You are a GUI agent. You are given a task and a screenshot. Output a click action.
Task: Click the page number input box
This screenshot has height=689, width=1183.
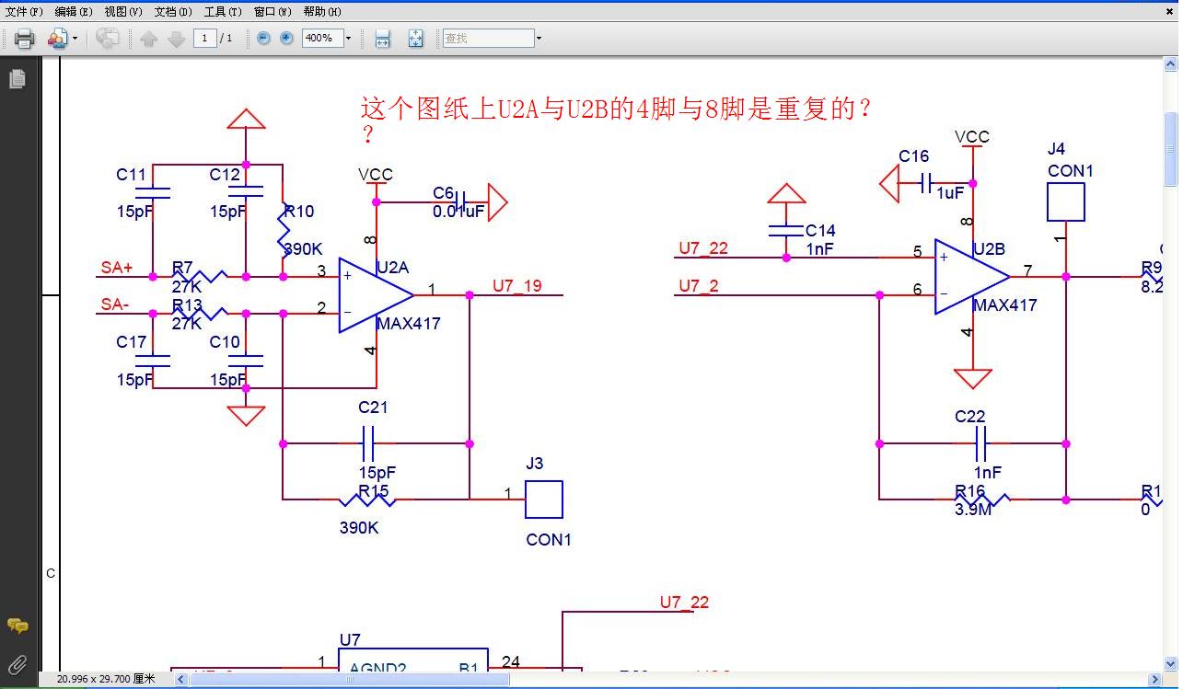click(204, 39)
